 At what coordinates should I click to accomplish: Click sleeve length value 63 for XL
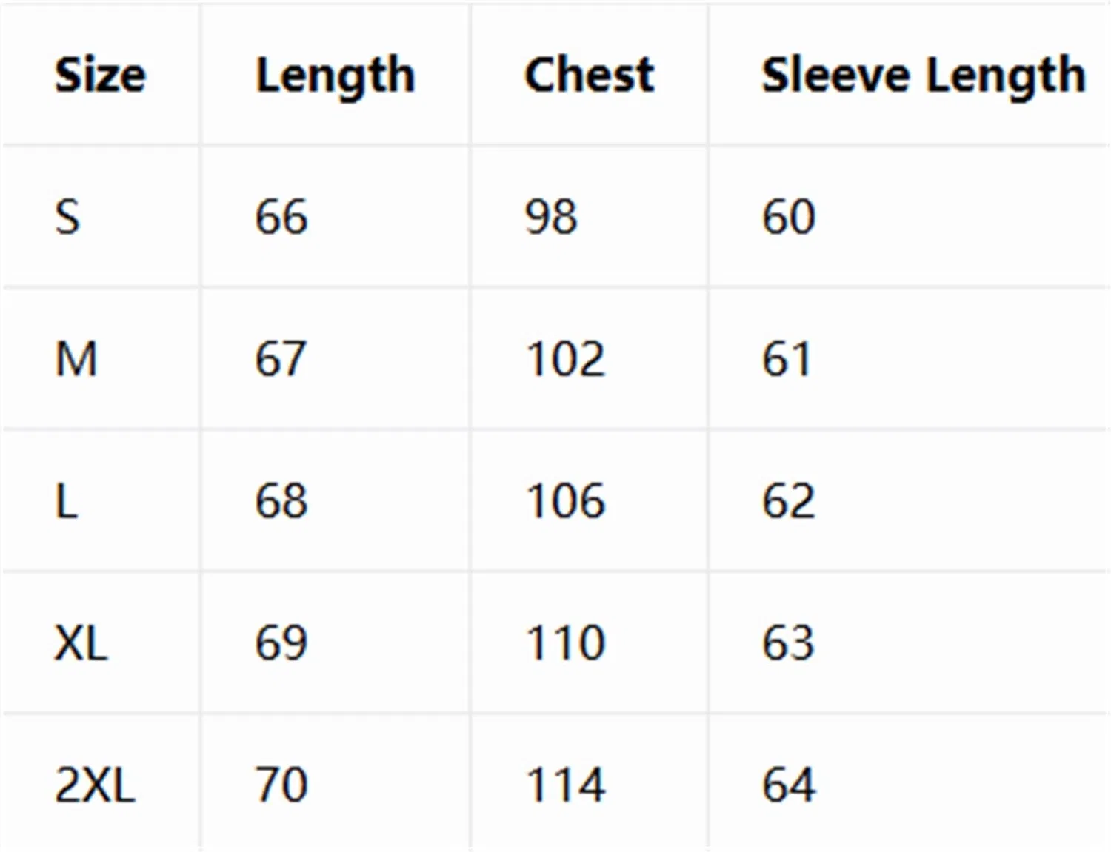tap(789, 643)
